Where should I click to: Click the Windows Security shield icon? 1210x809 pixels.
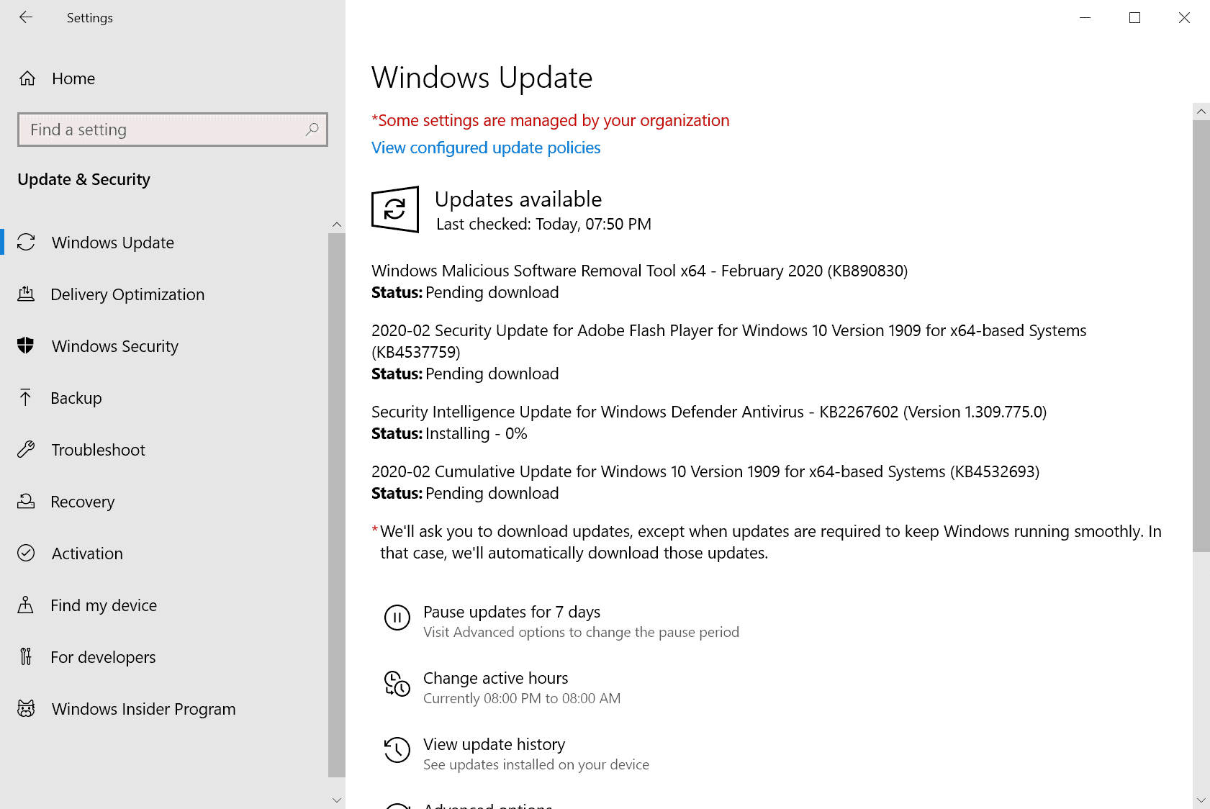pos(27,346)
